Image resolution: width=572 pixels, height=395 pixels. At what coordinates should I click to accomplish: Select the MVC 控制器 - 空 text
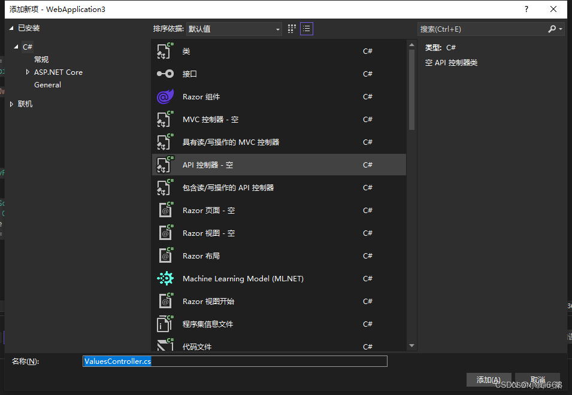point(210,120)
